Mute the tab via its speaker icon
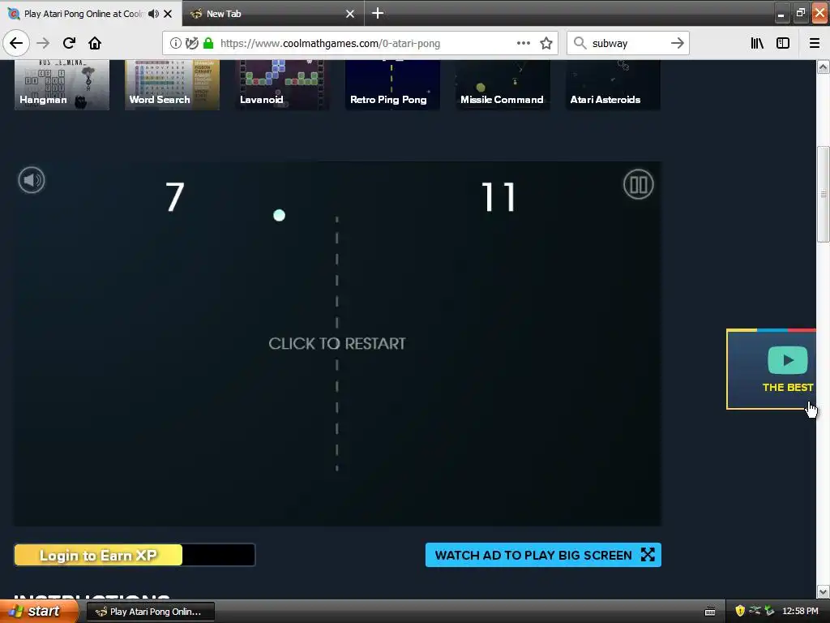This screenshot has height=623, width=830. pyautogui.click(x=153, y=14)
